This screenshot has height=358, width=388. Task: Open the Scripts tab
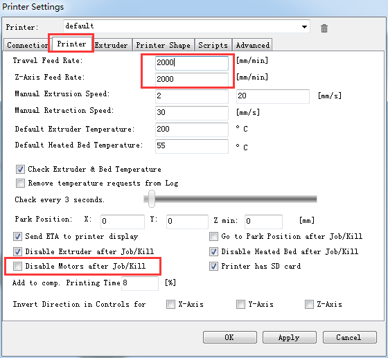click(213, 45)
